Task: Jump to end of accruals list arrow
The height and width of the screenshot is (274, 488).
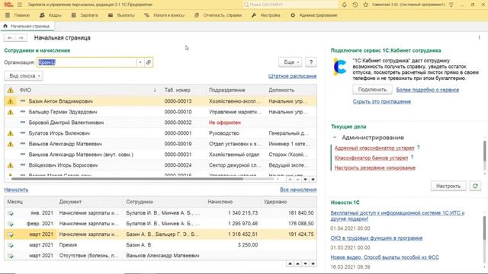Action: [313, 263]
